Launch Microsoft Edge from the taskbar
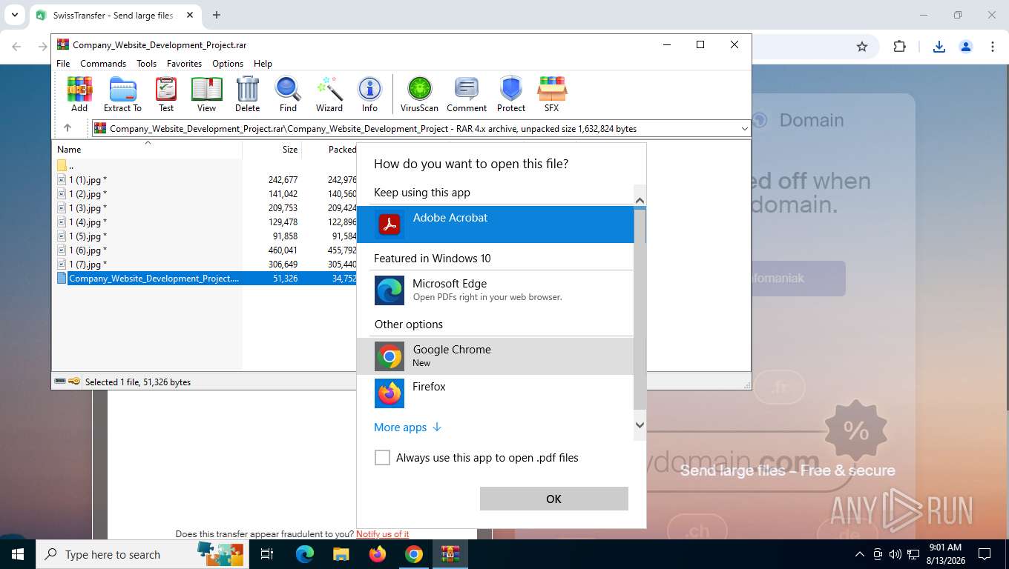 pos(305,554)
